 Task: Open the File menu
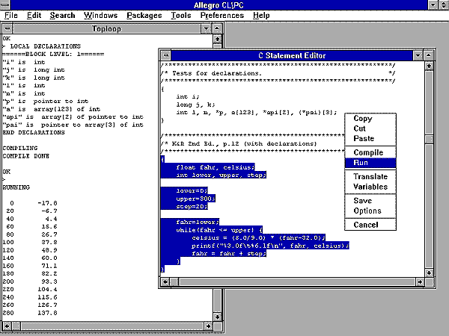(x=10, y=15)
